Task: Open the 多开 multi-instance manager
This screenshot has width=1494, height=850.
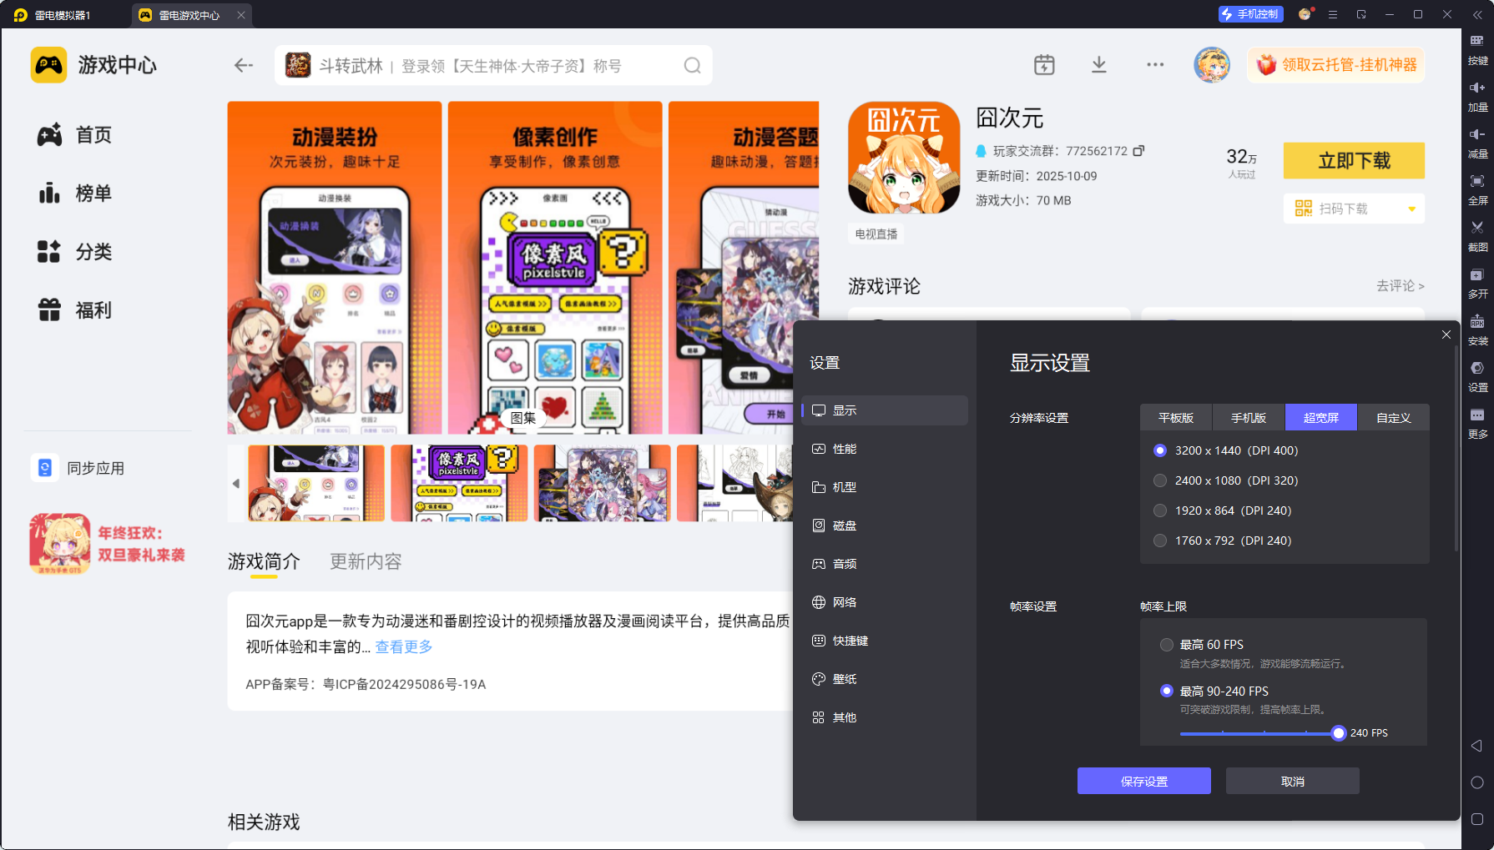Action: 1477,283
